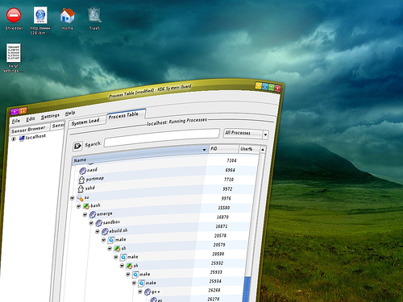Screen dimensions: 403x302
Task: Expand the localhost node in Sensor Browser
Action: click(x=14, y=139)
